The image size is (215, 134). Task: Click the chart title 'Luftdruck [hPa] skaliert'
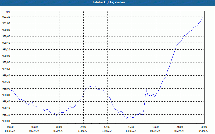coord(109,2)
